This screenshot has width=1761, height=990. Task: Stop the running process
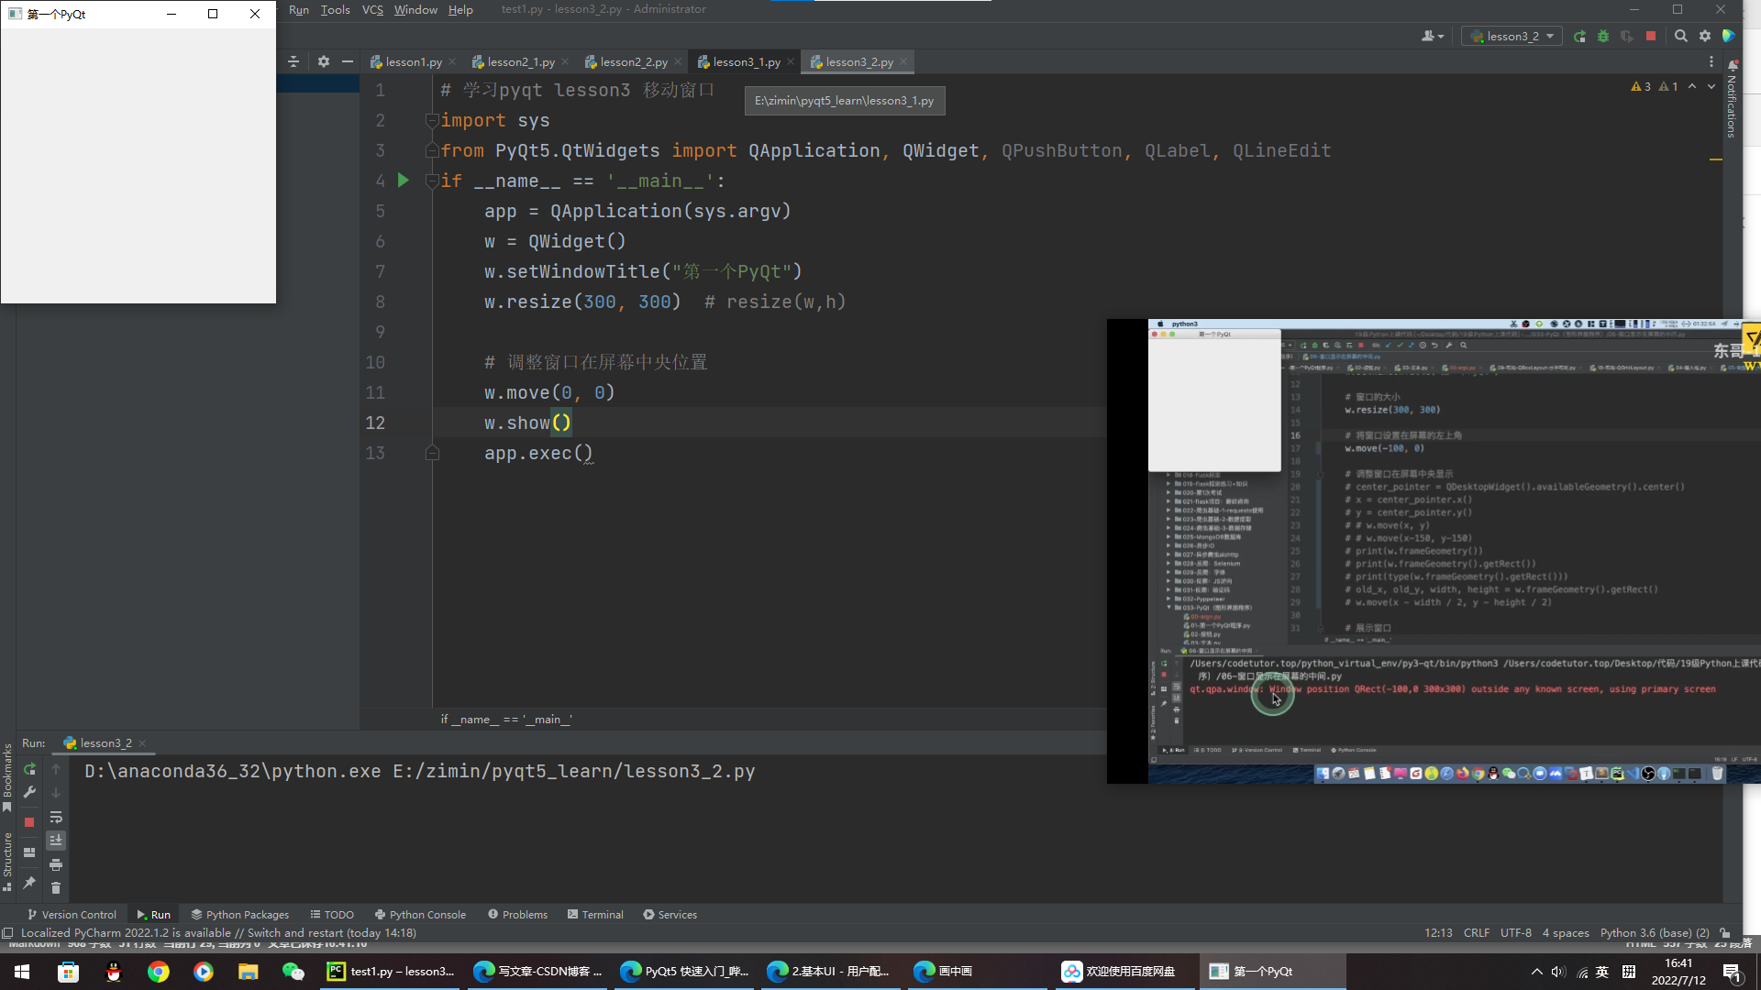pos(1651,37)
